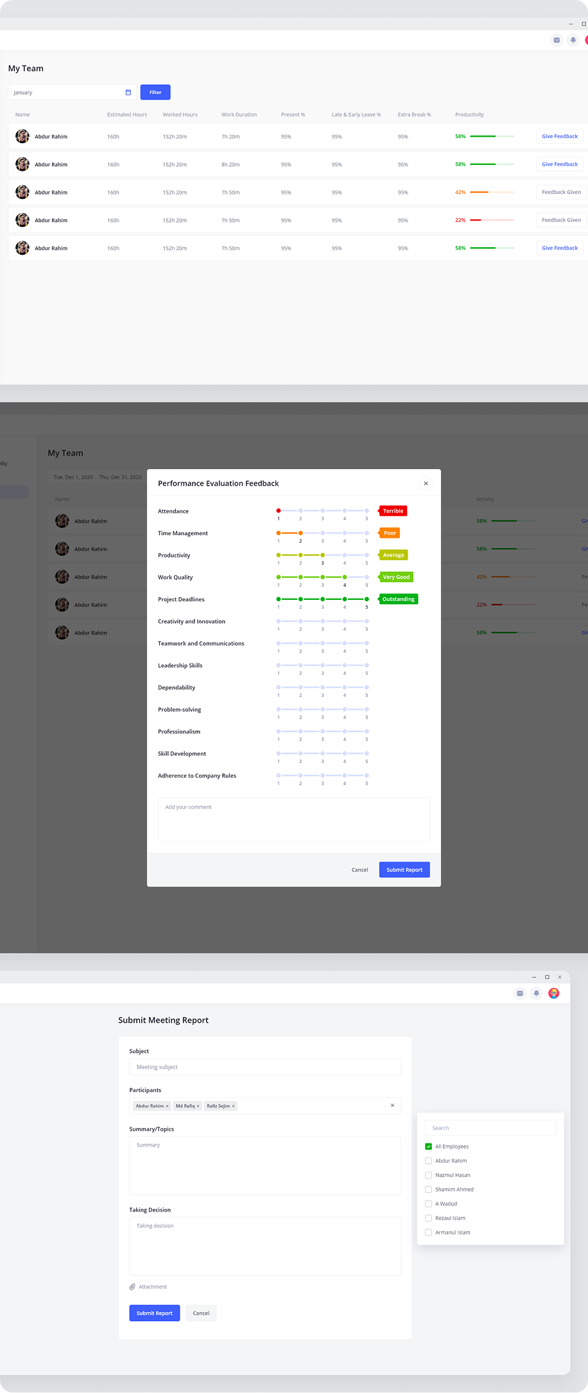The height and width of the screenshot is (1393, 588).
Task: Sort by the Extra Break % column header
Action: pyautogui.click(x=414, y=115)
